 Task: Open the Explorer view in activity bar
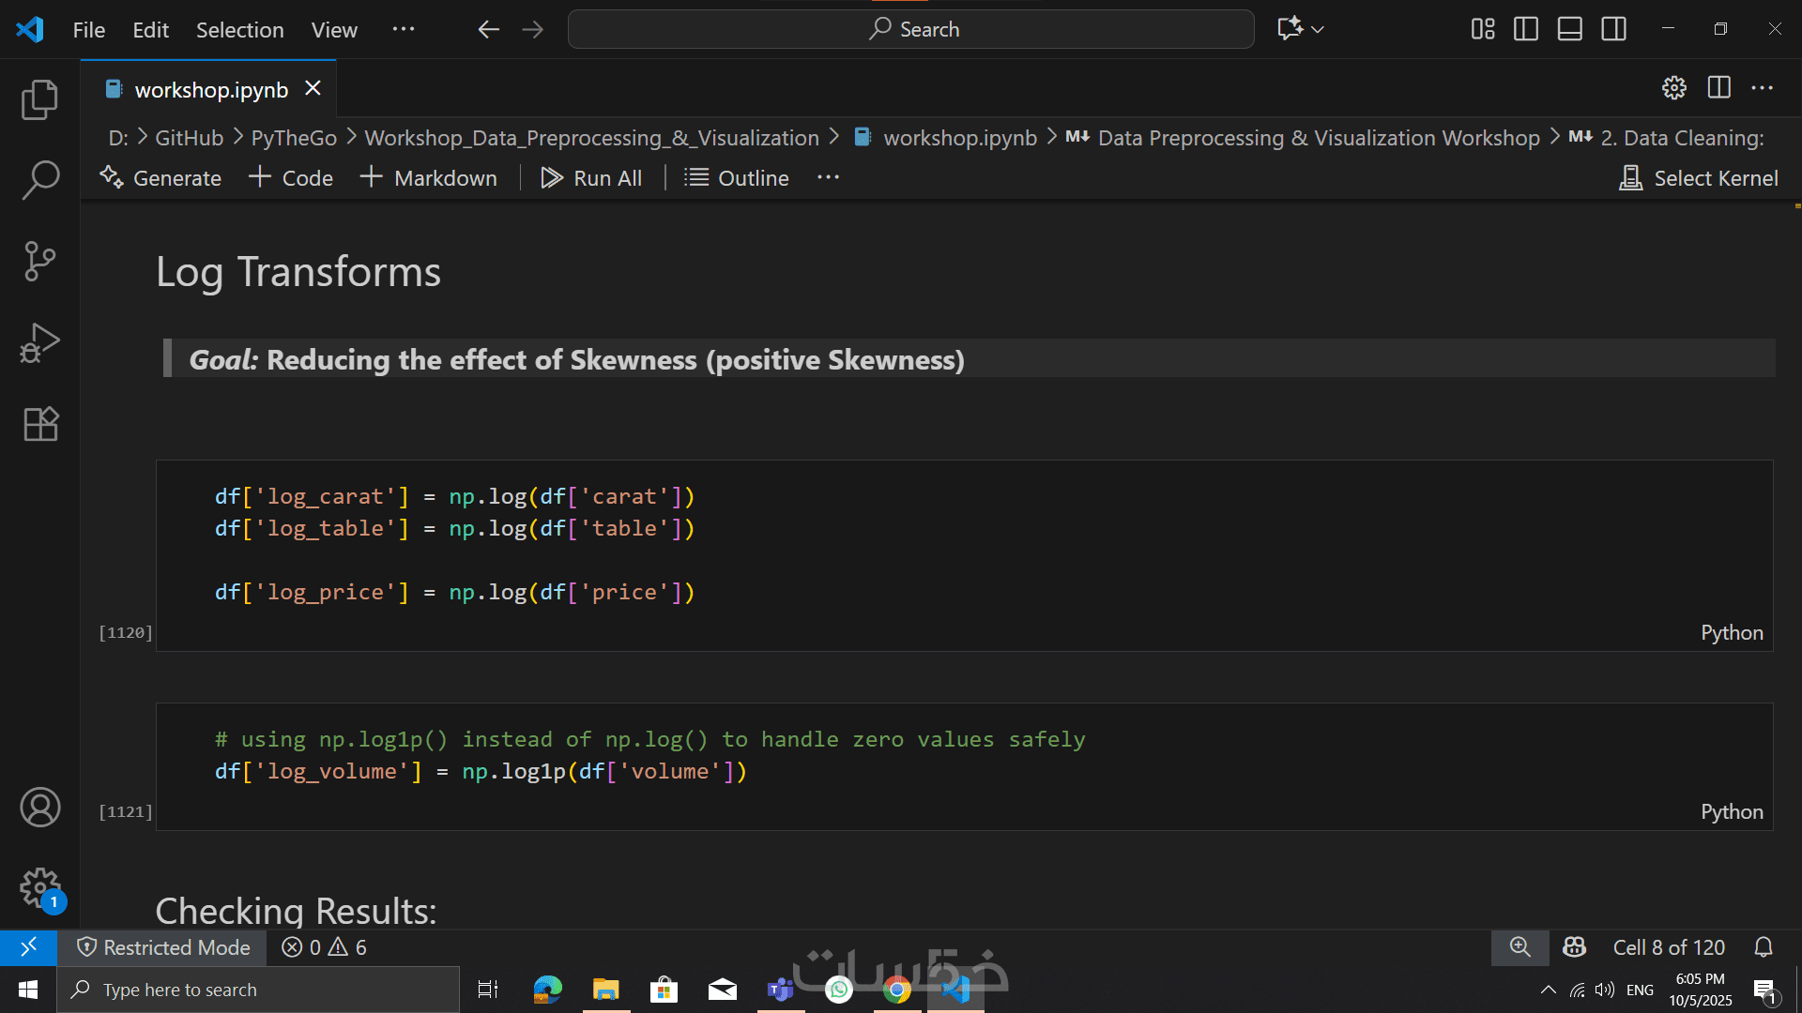click(39, 99)
